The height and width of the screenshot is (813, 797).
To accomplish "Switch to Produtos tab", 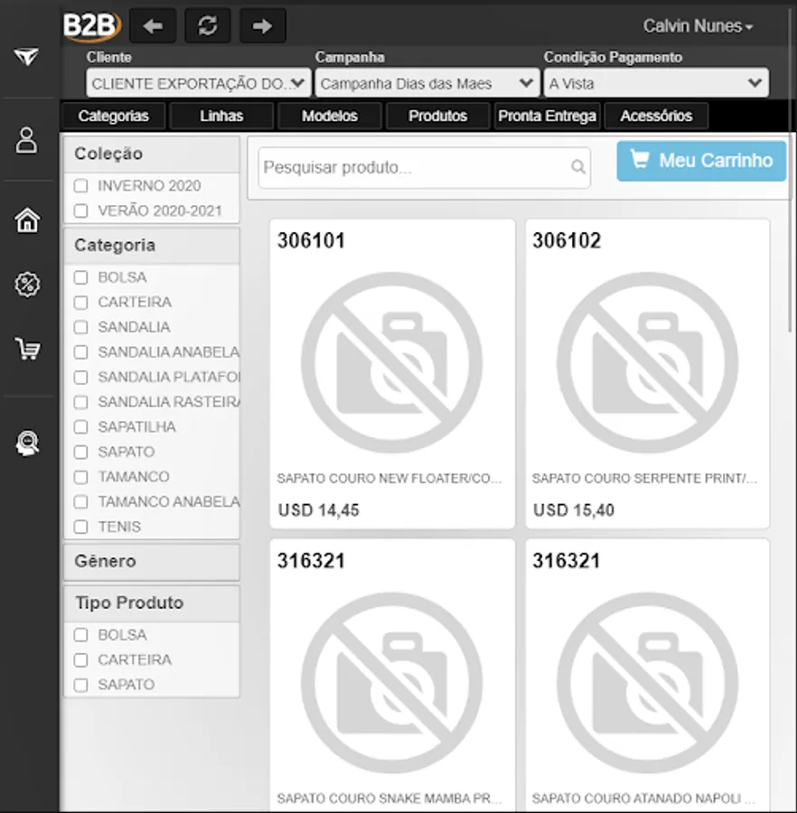I will click(x=438, y=116).
